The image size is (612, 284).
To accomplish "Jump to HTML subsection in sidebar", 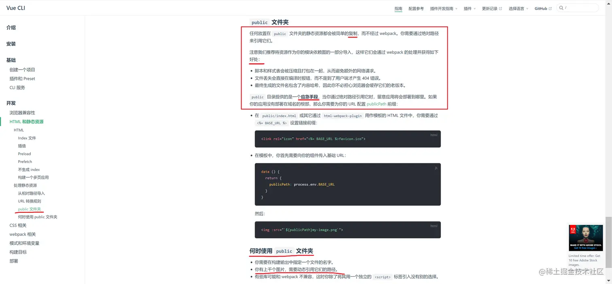I will 19,130.
